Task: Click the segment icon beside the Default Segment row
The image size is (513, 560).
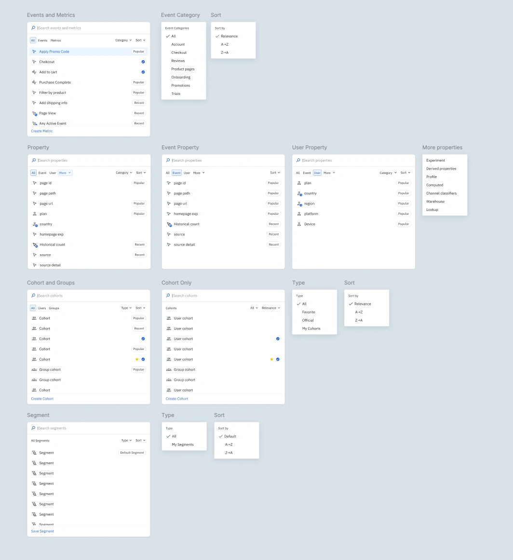Action: click(34, 453)
